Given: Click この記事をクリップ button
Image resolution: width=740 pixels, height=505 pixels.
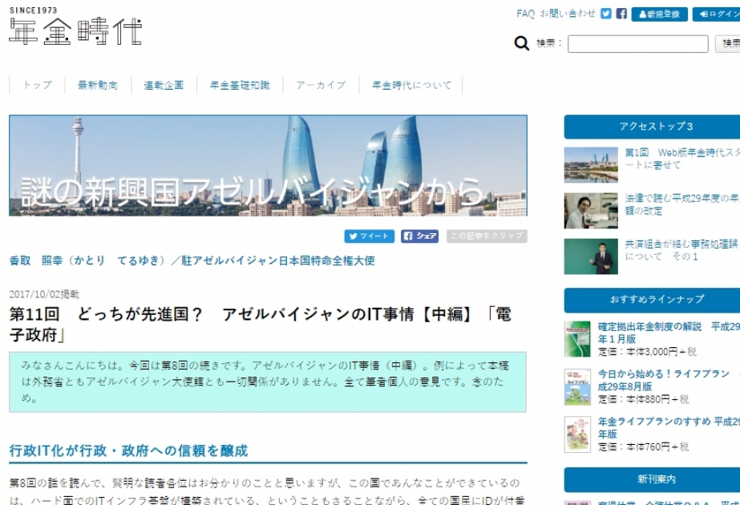Looking at the screenshot, I should pyautogui.click(x=487, y=236).
